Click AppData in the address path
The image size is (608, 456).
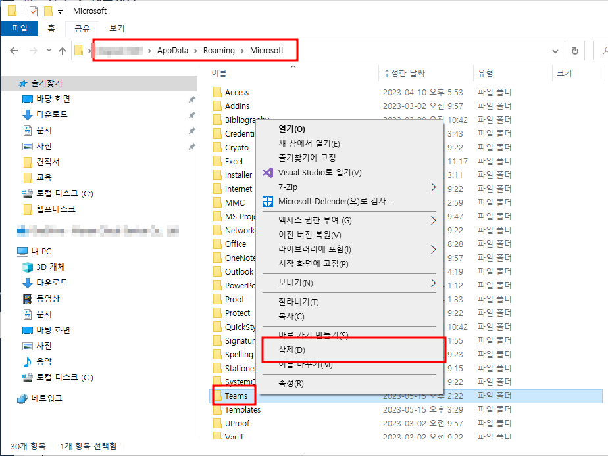tap(172, 51)
